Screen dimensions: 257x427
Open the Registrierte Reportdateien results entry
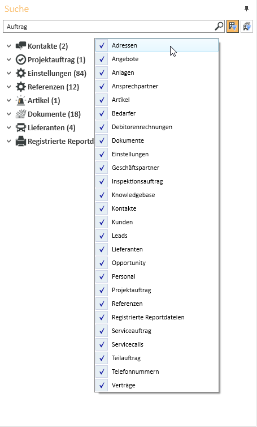(x=60, y=142)
